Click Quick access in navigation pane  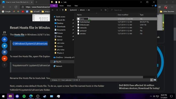(x=61, y=16)
